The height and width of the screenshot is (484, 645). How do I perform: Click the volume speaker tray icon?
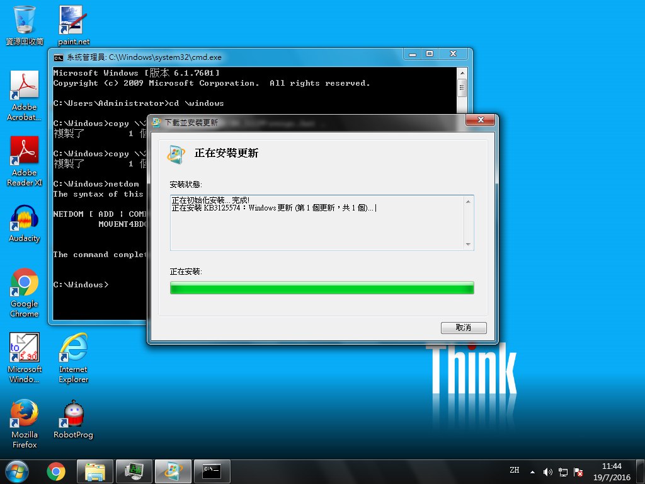pyautogui.click(x=547, y=471)
